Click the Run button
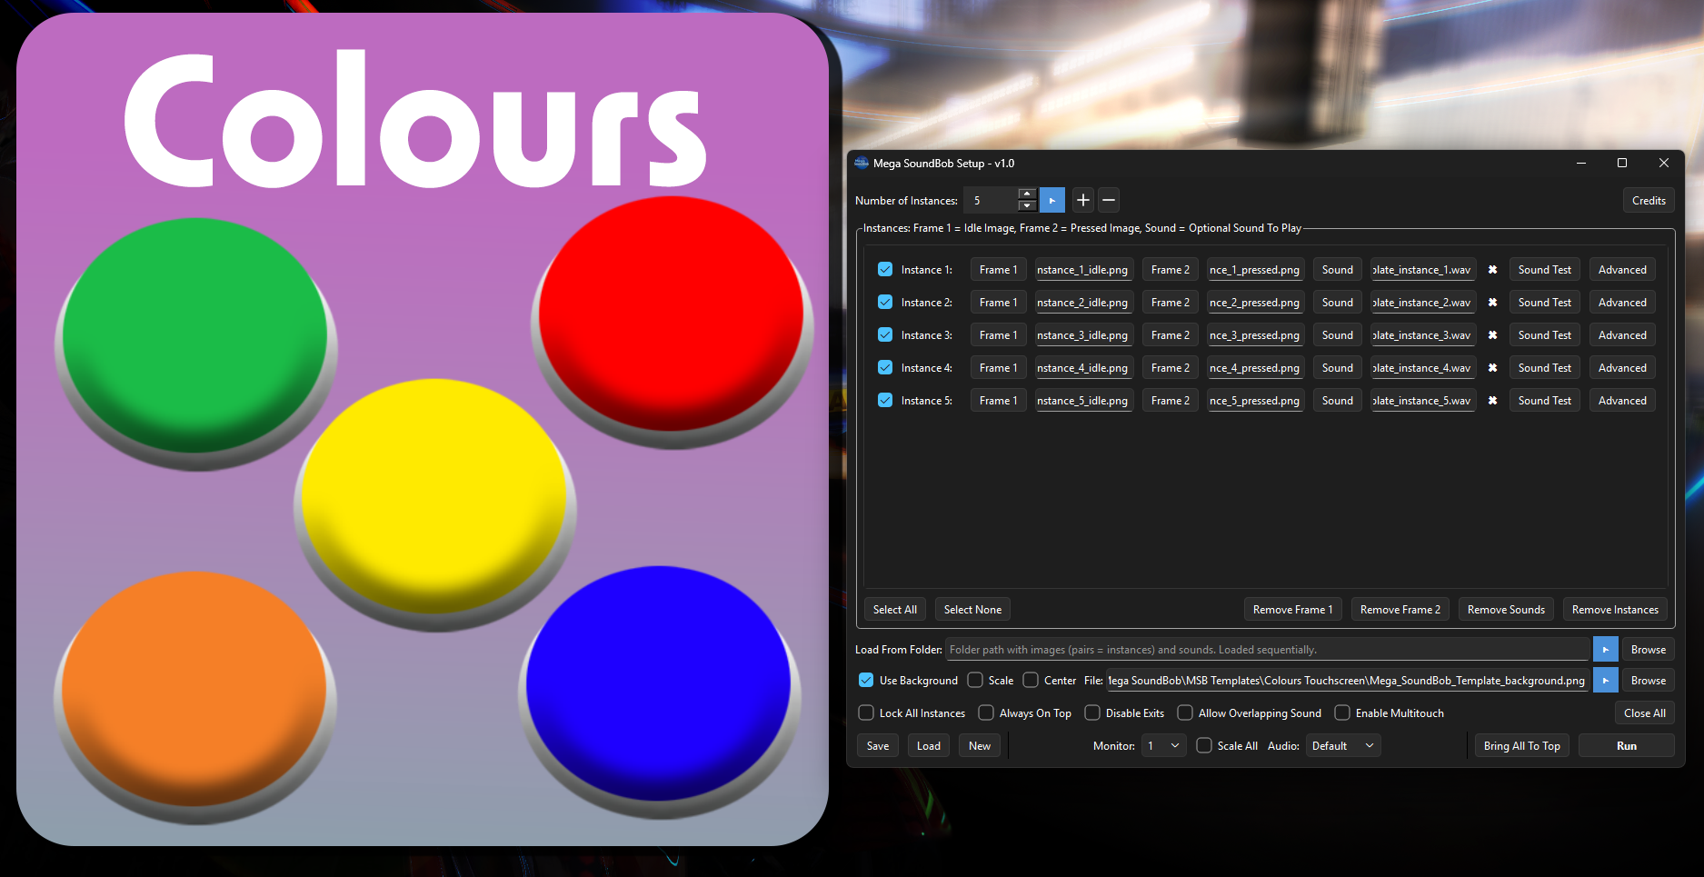Screen dimensions: 1704x877 click(1627, 746)
